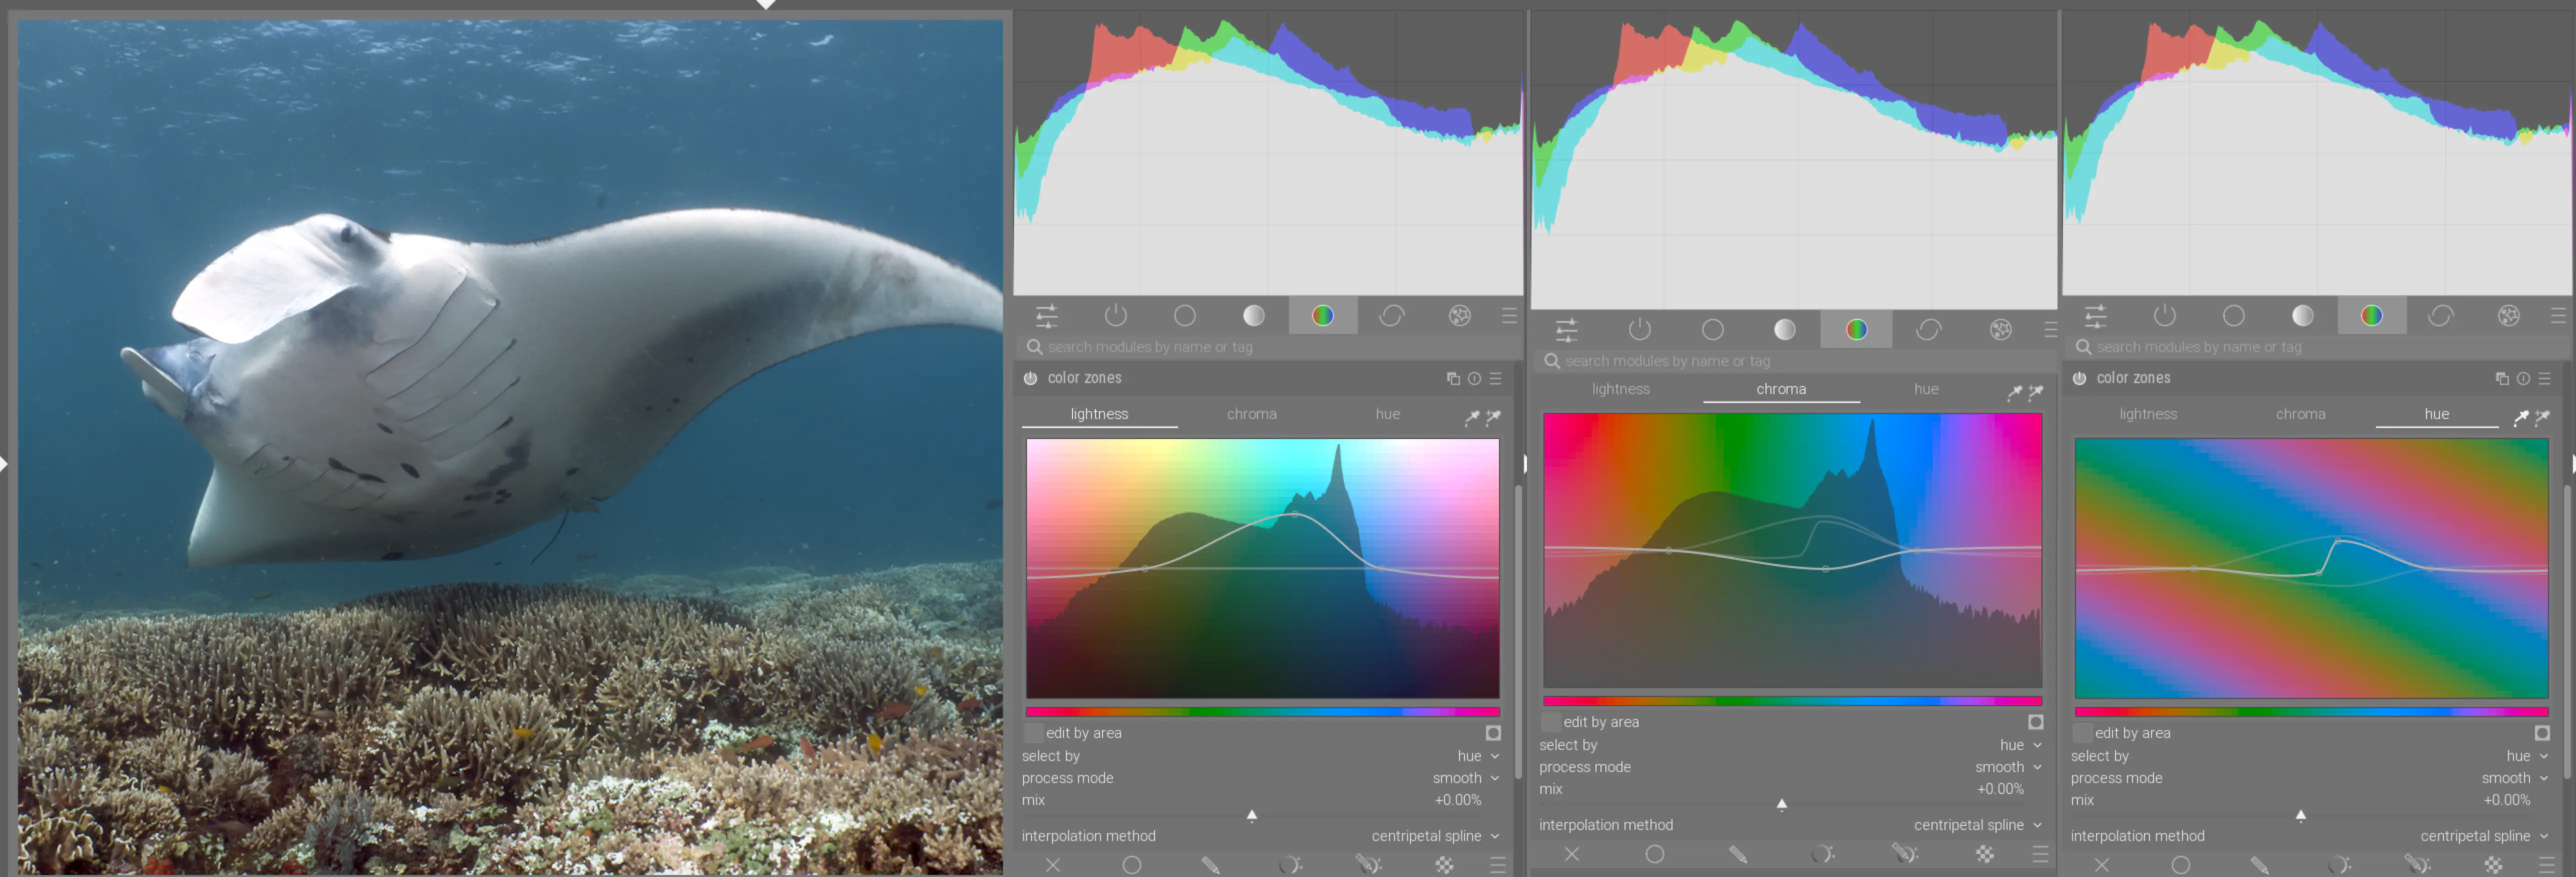
Task: Switch to chroma tab in lightness-active panel
Action: 1252,414
